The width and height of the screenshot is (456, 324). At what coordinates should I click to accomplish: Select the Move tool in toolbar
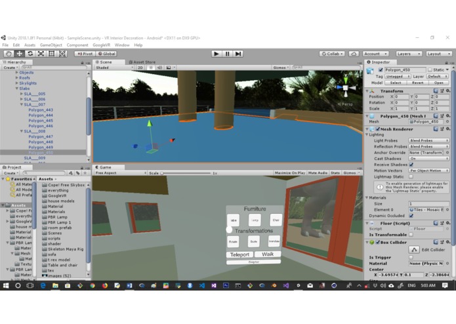coord(19,54)
